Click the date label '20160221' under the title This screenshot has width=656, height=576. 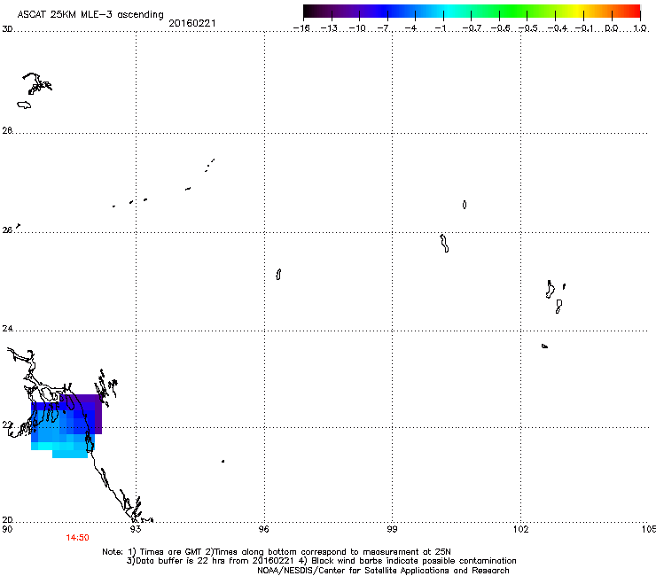point(192,23)
